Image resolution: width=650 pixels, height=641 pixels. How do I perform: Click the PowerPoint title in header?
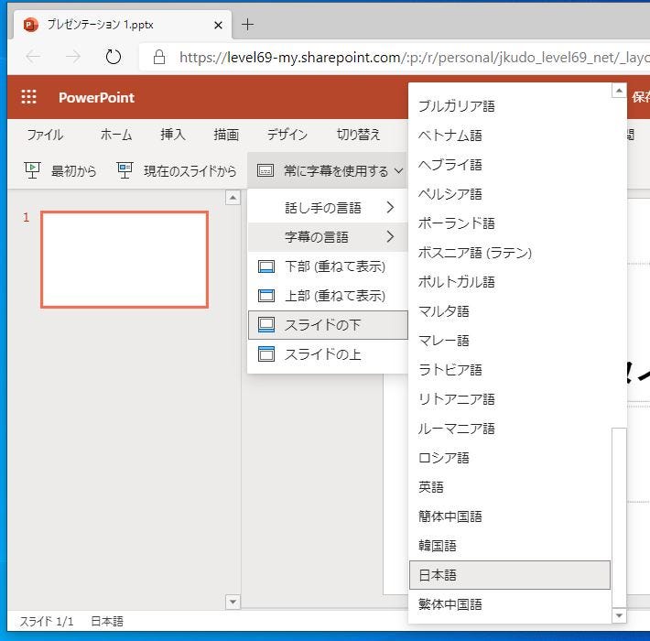coord(96,97)
